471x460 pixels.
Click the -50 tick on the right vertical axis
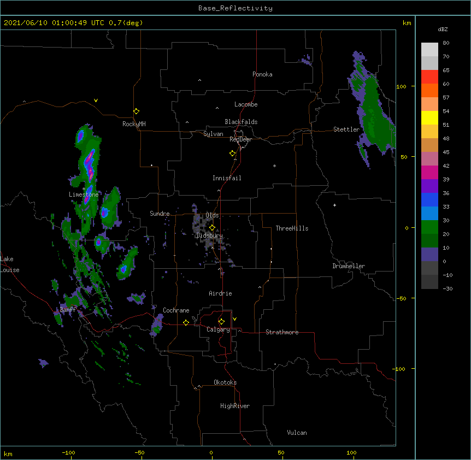401,298
